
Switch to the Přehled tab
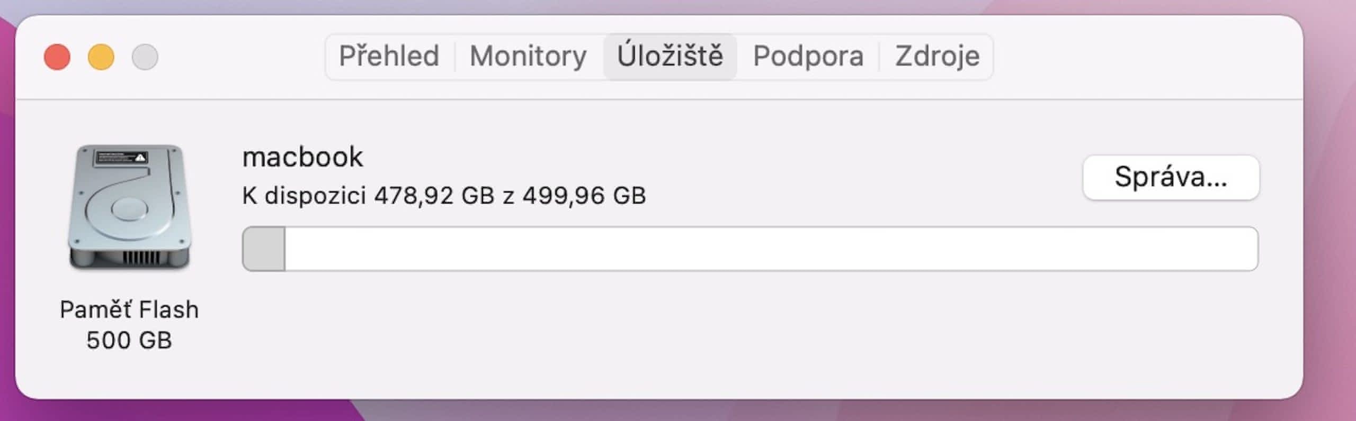pyautogui.click(x=389, y=56)
